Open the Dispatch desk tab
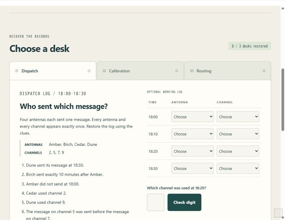285x220 pixels. tap(53, 71)
